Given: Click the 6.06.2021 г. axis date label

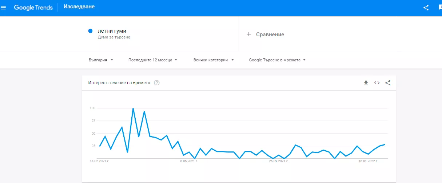Looking at the screenshot, I should click(x=189, y=161).
